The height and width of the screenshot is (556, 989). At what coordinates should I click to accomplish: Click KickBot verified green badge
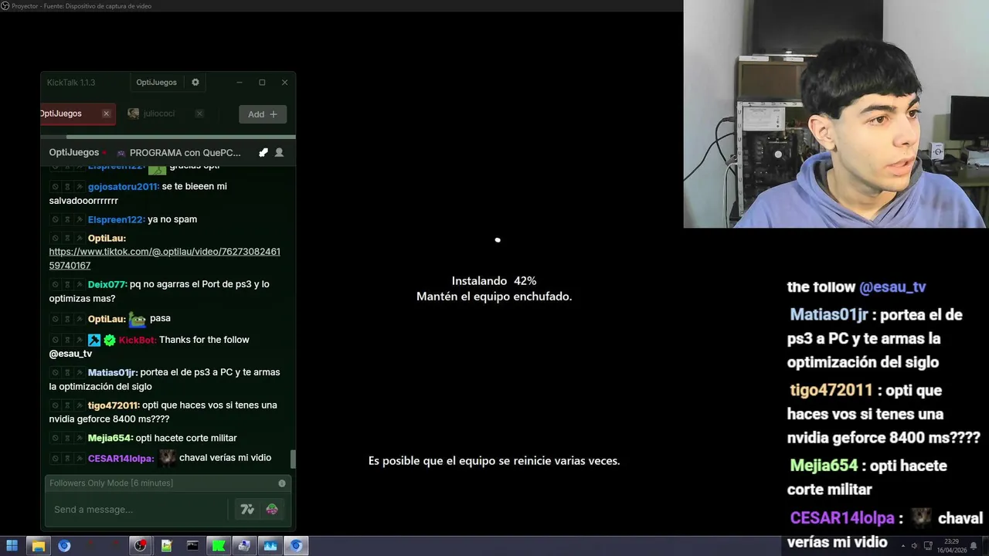pos(110,340)
